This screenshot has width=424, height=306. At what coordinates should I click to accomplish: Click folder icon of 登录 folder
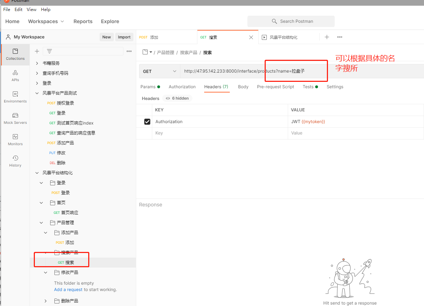click(x=53, y=183)
